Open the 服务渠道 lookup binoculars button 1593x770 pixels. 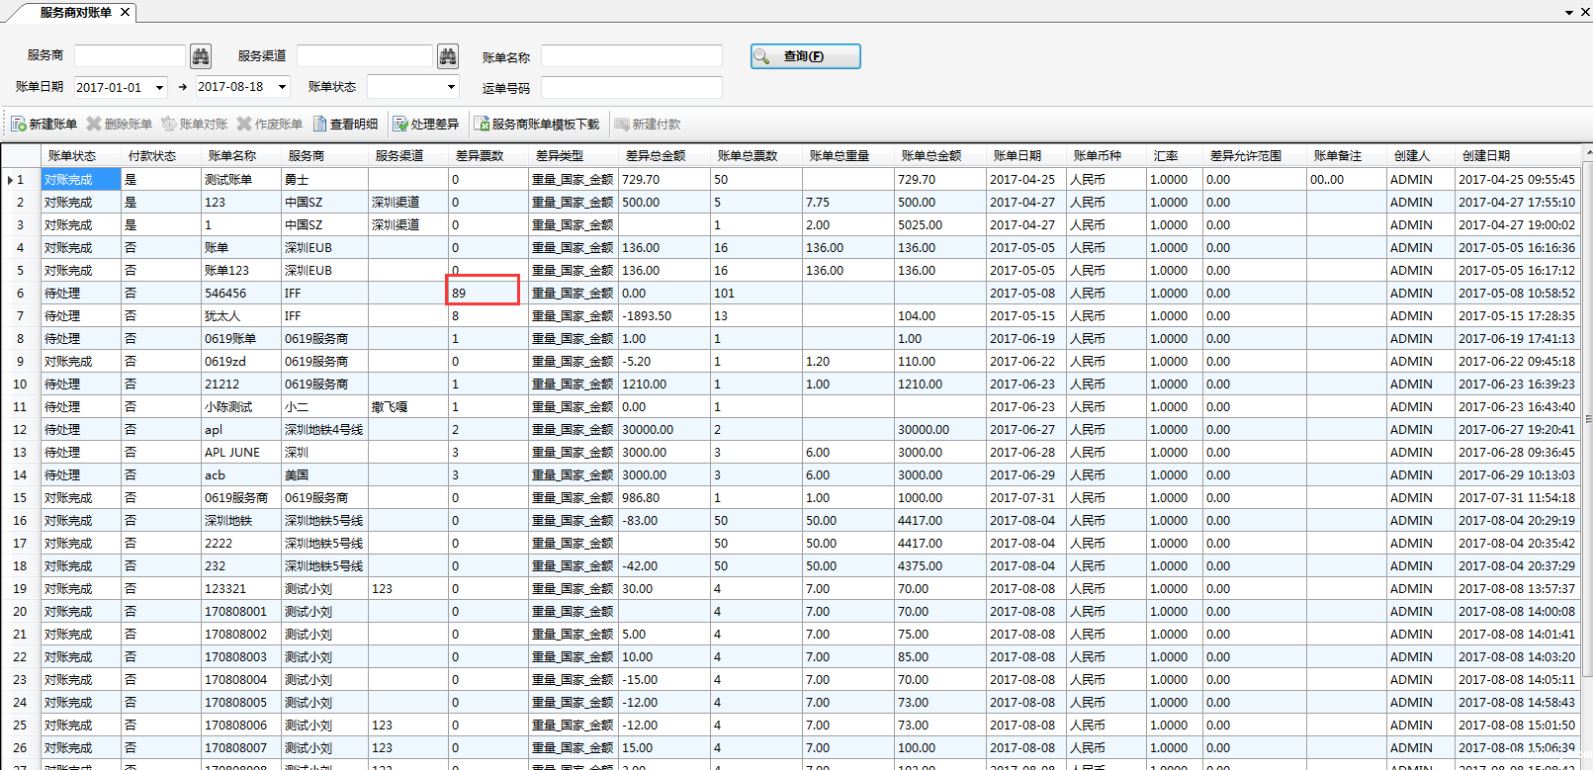click(448, 56)
